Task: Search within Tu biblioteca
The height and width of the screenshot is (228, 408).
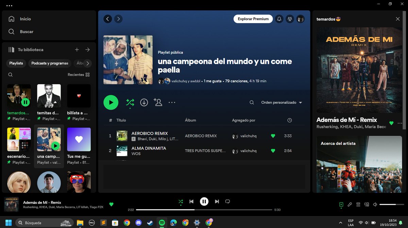Action: [11, 75]
